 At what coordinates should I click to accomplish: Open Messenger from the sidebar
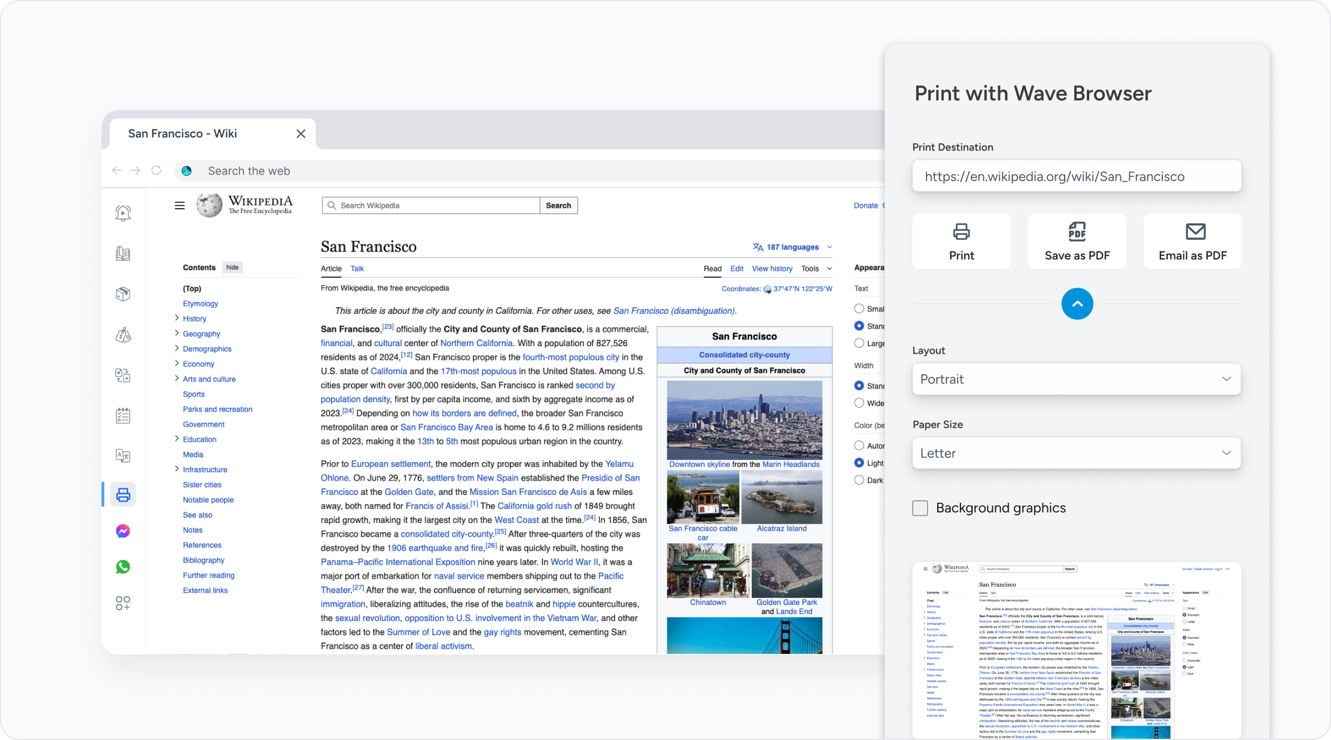point(123,531)
